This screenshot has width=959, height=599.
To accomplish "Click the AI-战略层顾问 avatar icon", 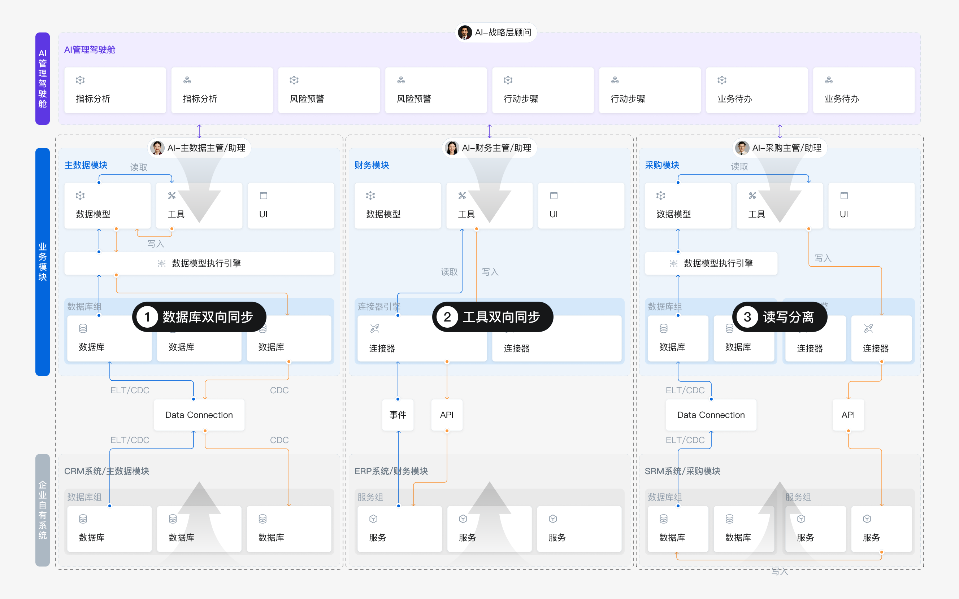I will 464,32.
